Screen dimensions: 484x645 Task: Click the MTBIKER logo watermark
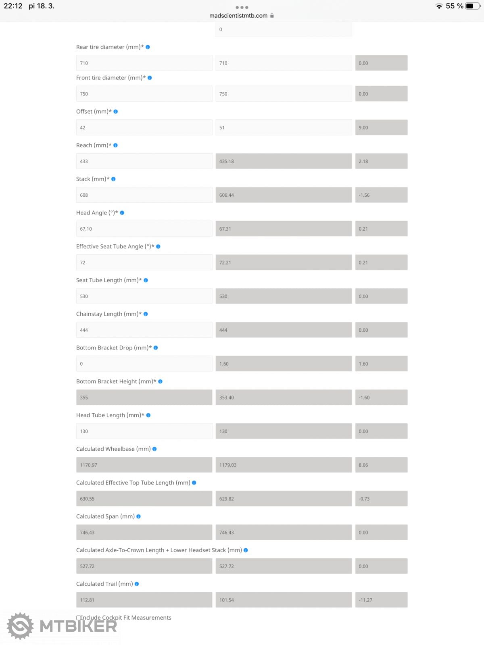(62, 626)
